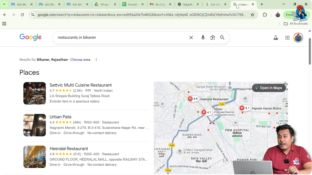Switch to the Youtube Sheets tab
This screenshot has height=175, width=312.
(x=133, y=4)
